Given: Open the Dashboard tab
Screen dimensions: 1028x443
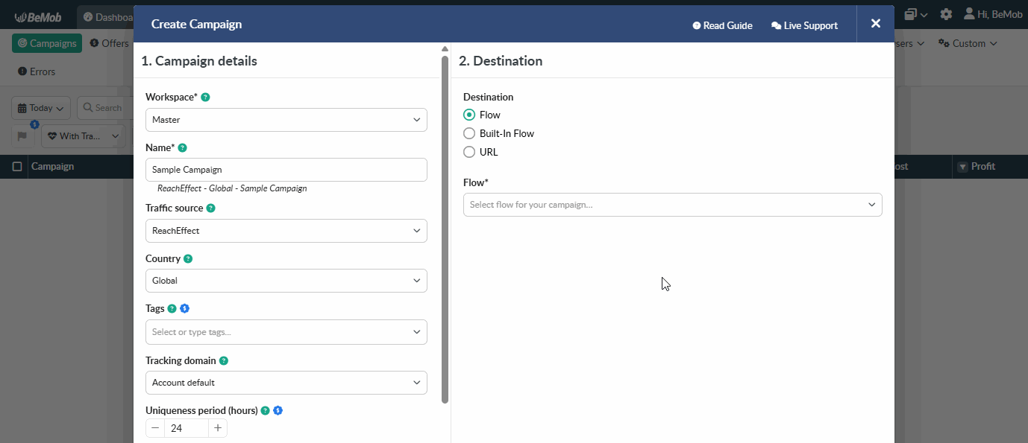Looking at the screenshot, I should pyautogui.click(x=107, y=16).
